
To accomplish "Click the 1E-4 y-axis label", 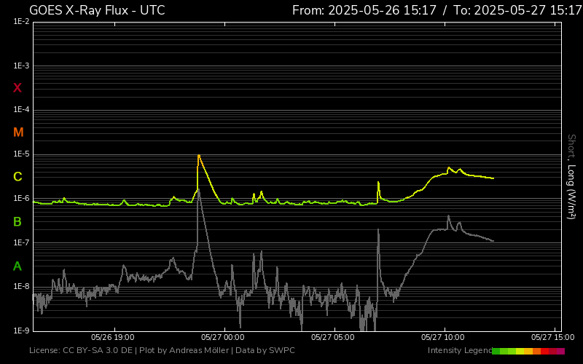I will click(21, 110).
